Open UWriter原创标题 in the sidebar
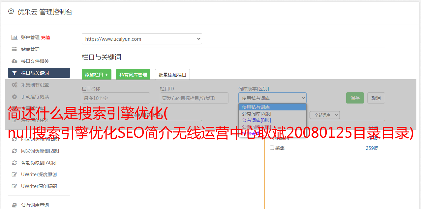Image resolution: width=421 pixels, height=209 pixels. pos(39,186)
